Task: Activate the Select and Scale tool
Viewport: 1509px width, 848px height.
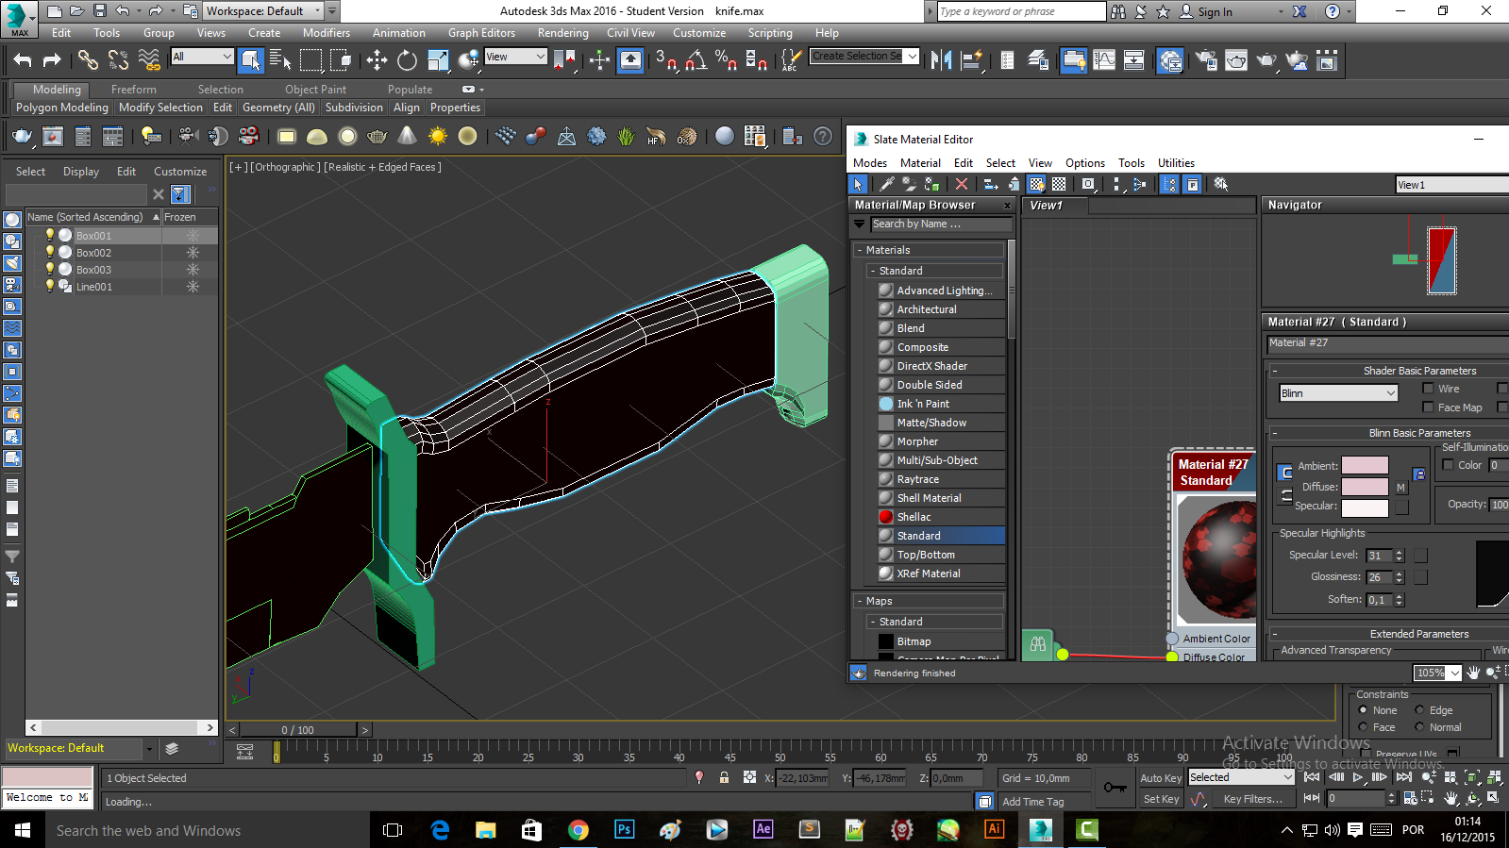Action: coord(438,60)
